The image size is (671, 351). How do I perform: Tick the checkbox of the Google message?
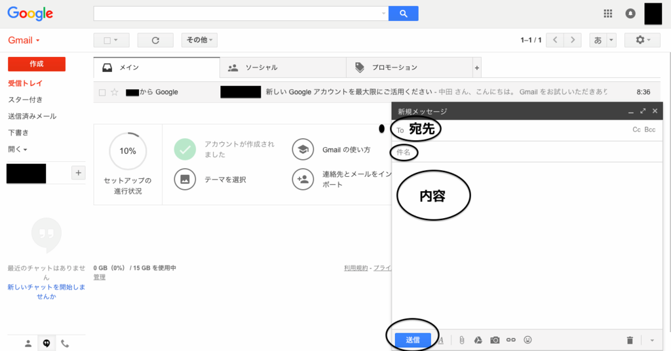102,92
